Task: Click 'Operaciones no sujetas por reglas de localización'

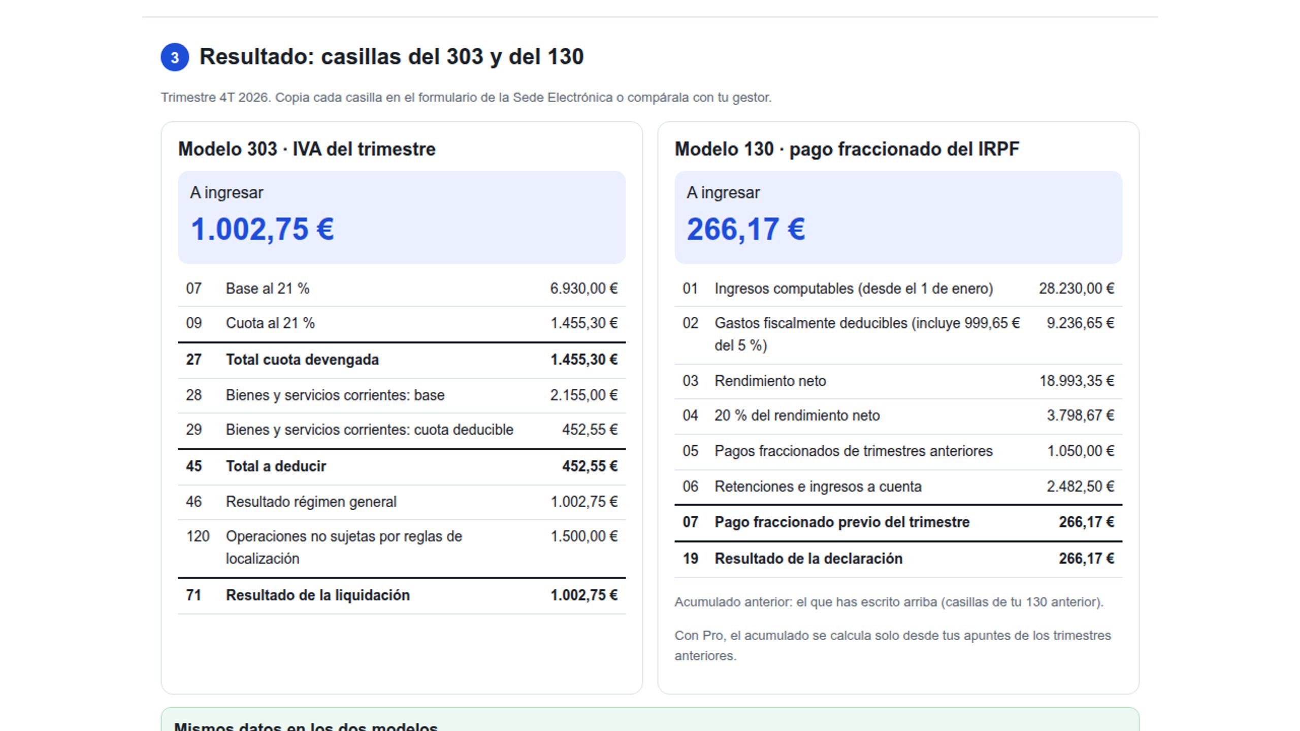Action: (344, 547)
